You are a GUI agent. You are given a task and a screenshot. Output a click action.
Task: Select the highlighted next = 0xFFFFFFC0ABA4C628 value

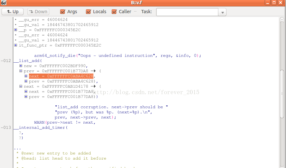(x=61, y=76)
